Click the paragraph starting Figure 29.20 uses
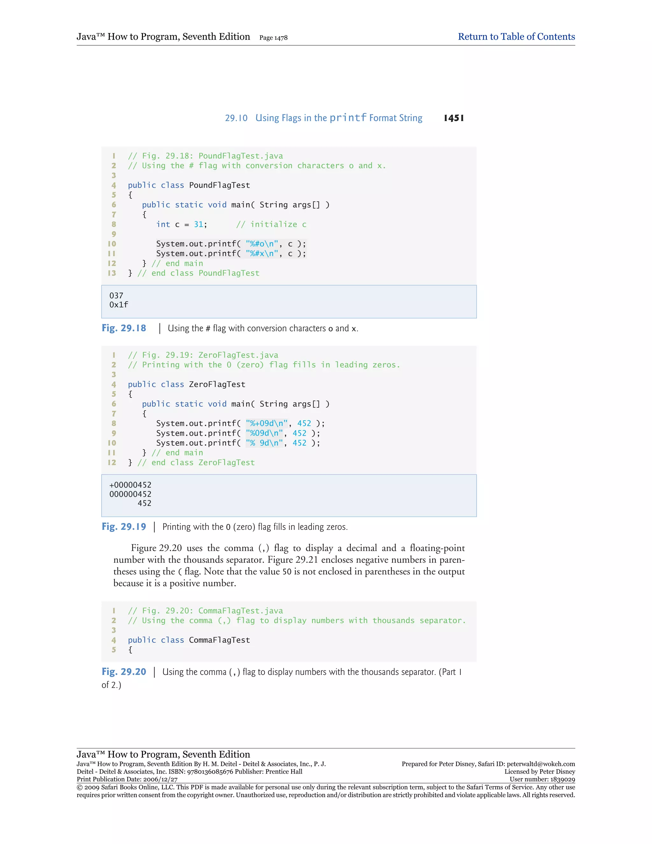This screenshot has width=652, height=844. [x=289, y=565]
